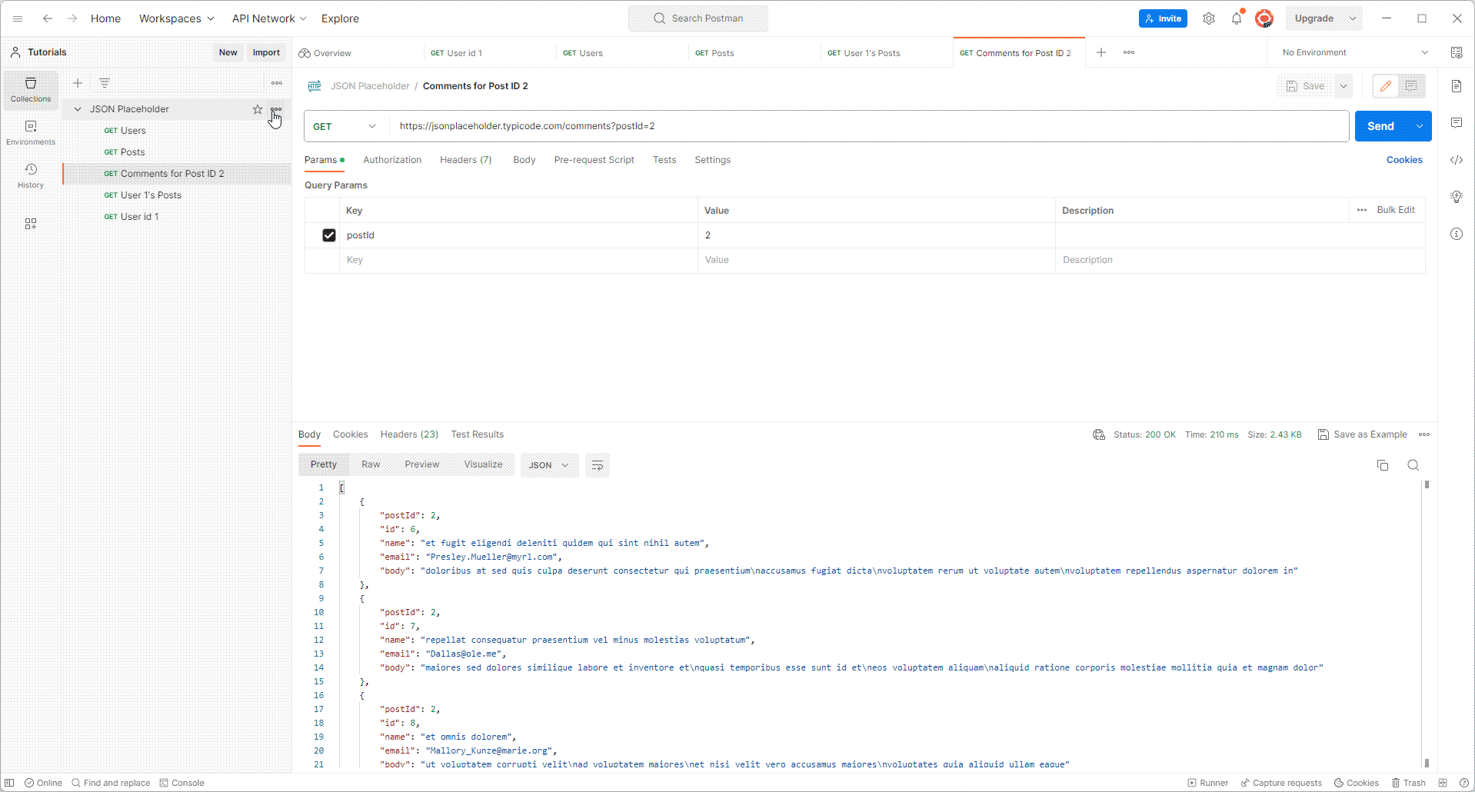Open the comment mode icon
This screenshot has height=792, width=1475.
1411,86
